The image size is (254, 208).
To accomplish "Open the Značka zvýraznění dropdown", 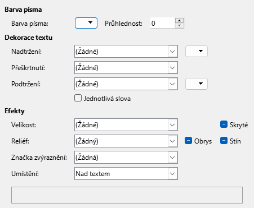I will click(x=126, y=157).
